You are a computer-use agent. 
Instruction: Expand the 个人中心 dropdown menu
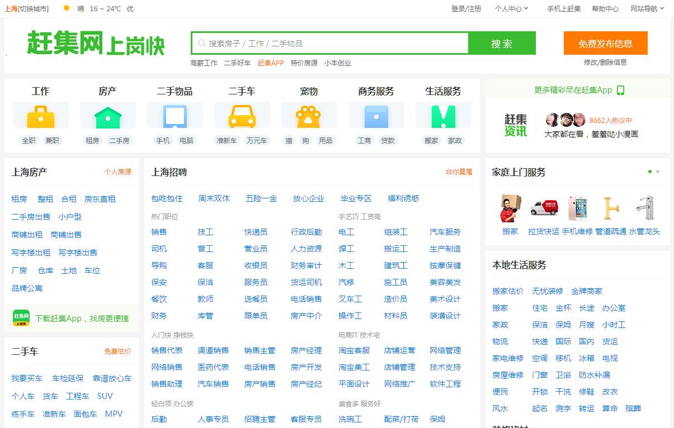pyautogui.click(x=511, y=9)
